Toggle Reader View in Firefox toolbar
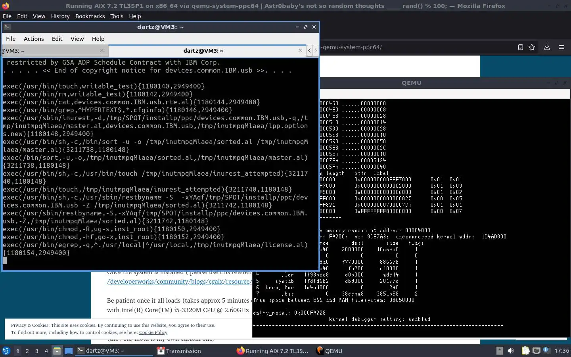 click(x=521, y=47)
